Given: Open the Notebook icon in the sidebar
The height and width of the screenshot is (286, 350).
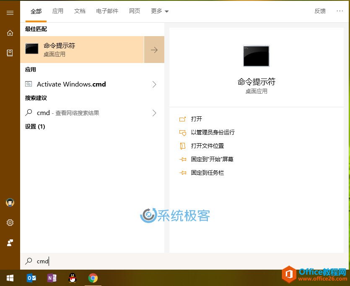Looking at the screenshot, I should (10, 53).
